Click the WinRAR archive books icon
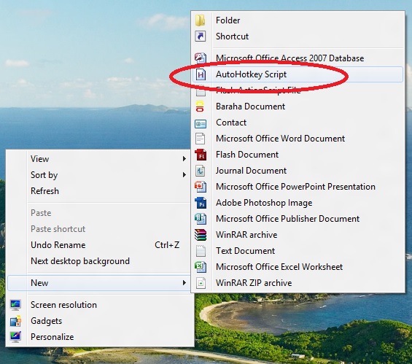Image resolution: width=412 pixels, height=364 pixels. [x=201, y=235]
